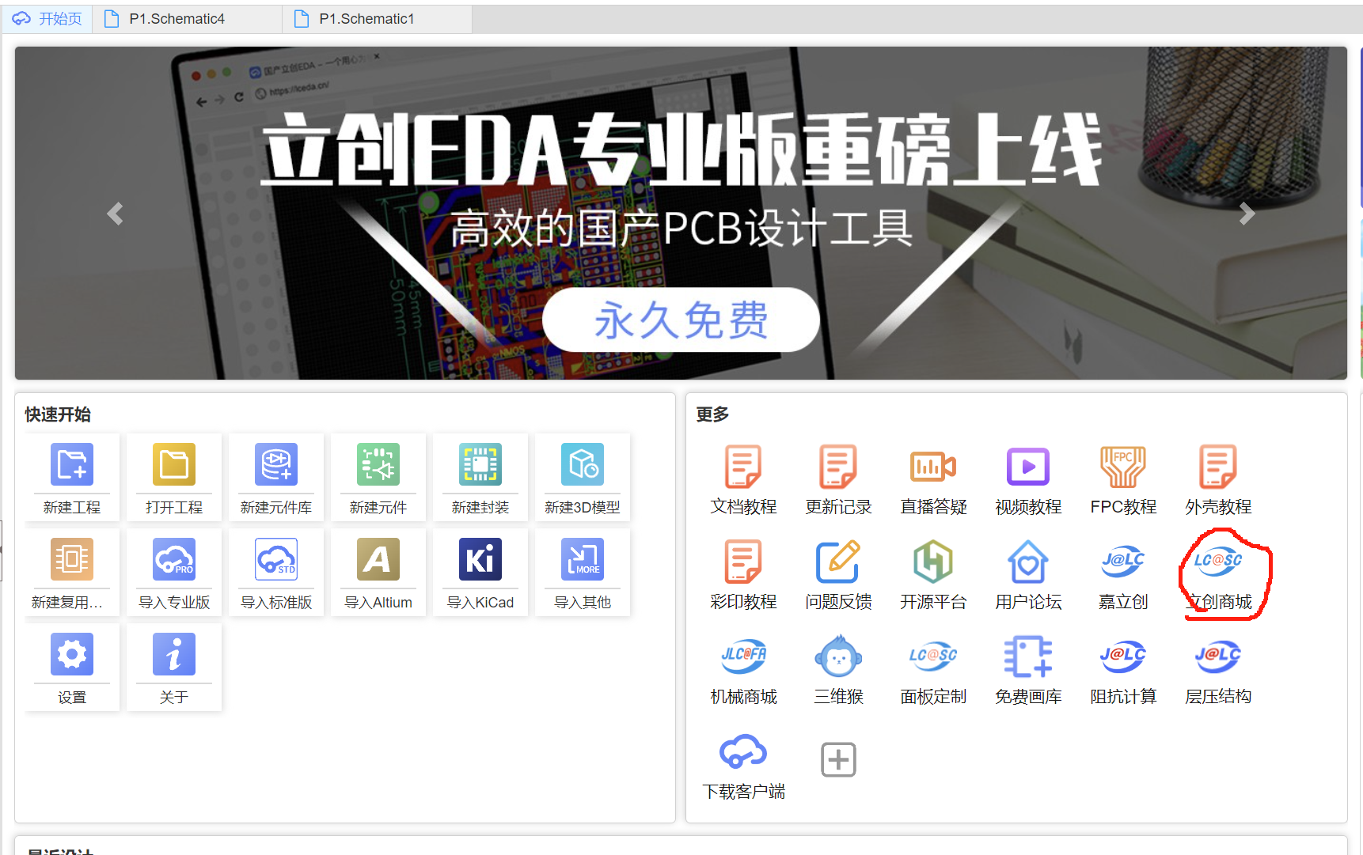Click the 永久免费 banner button
The width and height of the screenshot is (1363, 855).
[x=681, y=320]
